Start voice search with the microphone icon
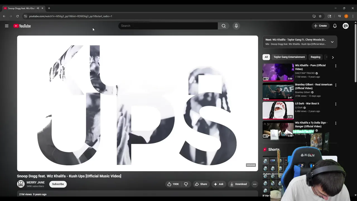Image resolution: width=357 pixels, height=201 pixels. coord(236,26)
